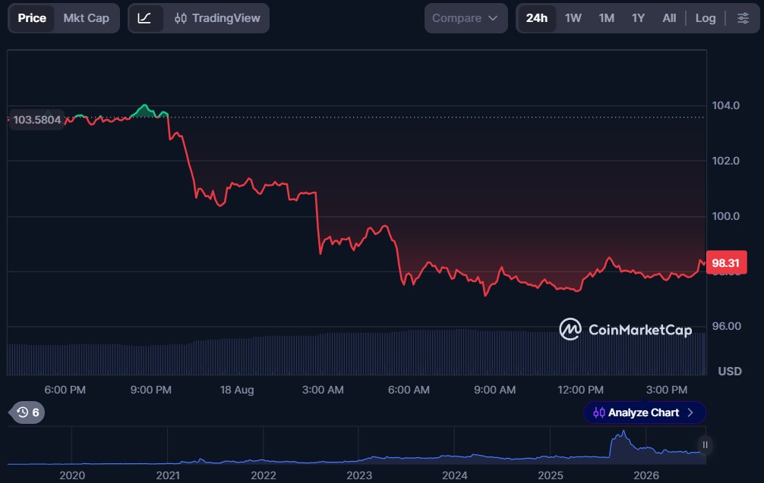Viewport: 764px width, 483px height.
Task: Switch to the Mkt Cap tab
Action: (87, 18)
